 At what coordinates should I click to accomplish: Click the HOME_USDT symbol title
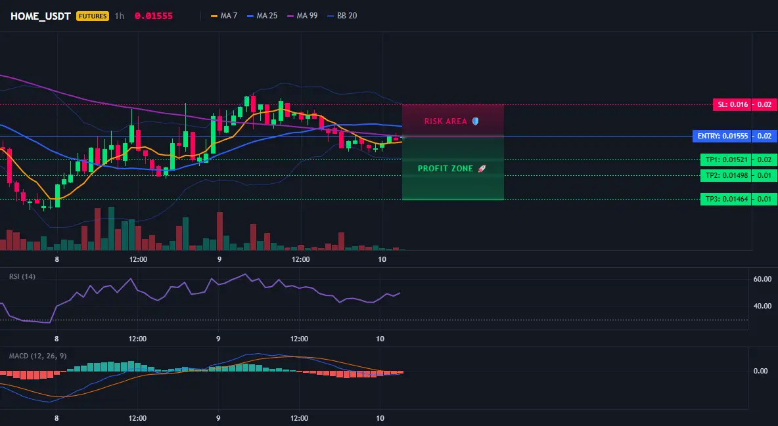(41, 16)
